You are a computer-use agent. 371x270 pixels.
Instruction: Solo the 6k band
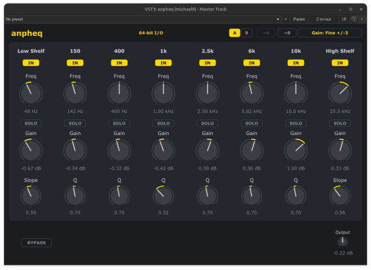(252, 123)
